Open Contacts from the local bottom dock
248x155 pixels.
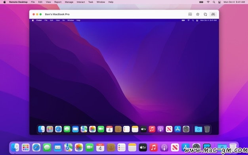click(111, 147)
